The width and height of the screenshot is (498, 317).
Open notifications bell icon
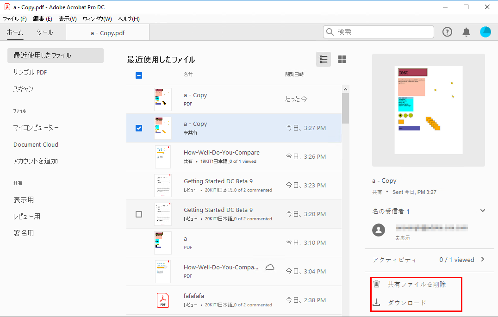(466, 32)
